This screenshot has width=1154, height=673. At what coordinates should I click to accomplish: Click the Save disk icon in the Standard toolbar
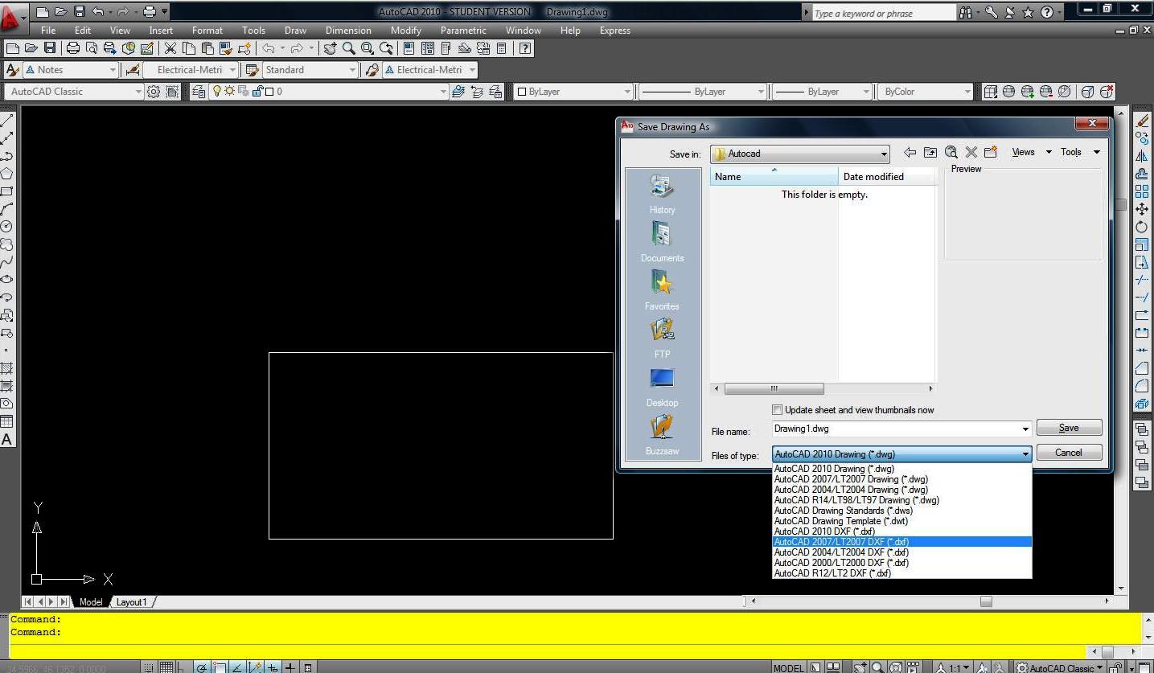50,48
